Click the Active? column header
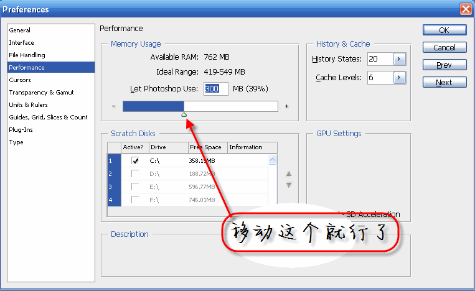This screenshot has height=291, width=475. (135, 147)
